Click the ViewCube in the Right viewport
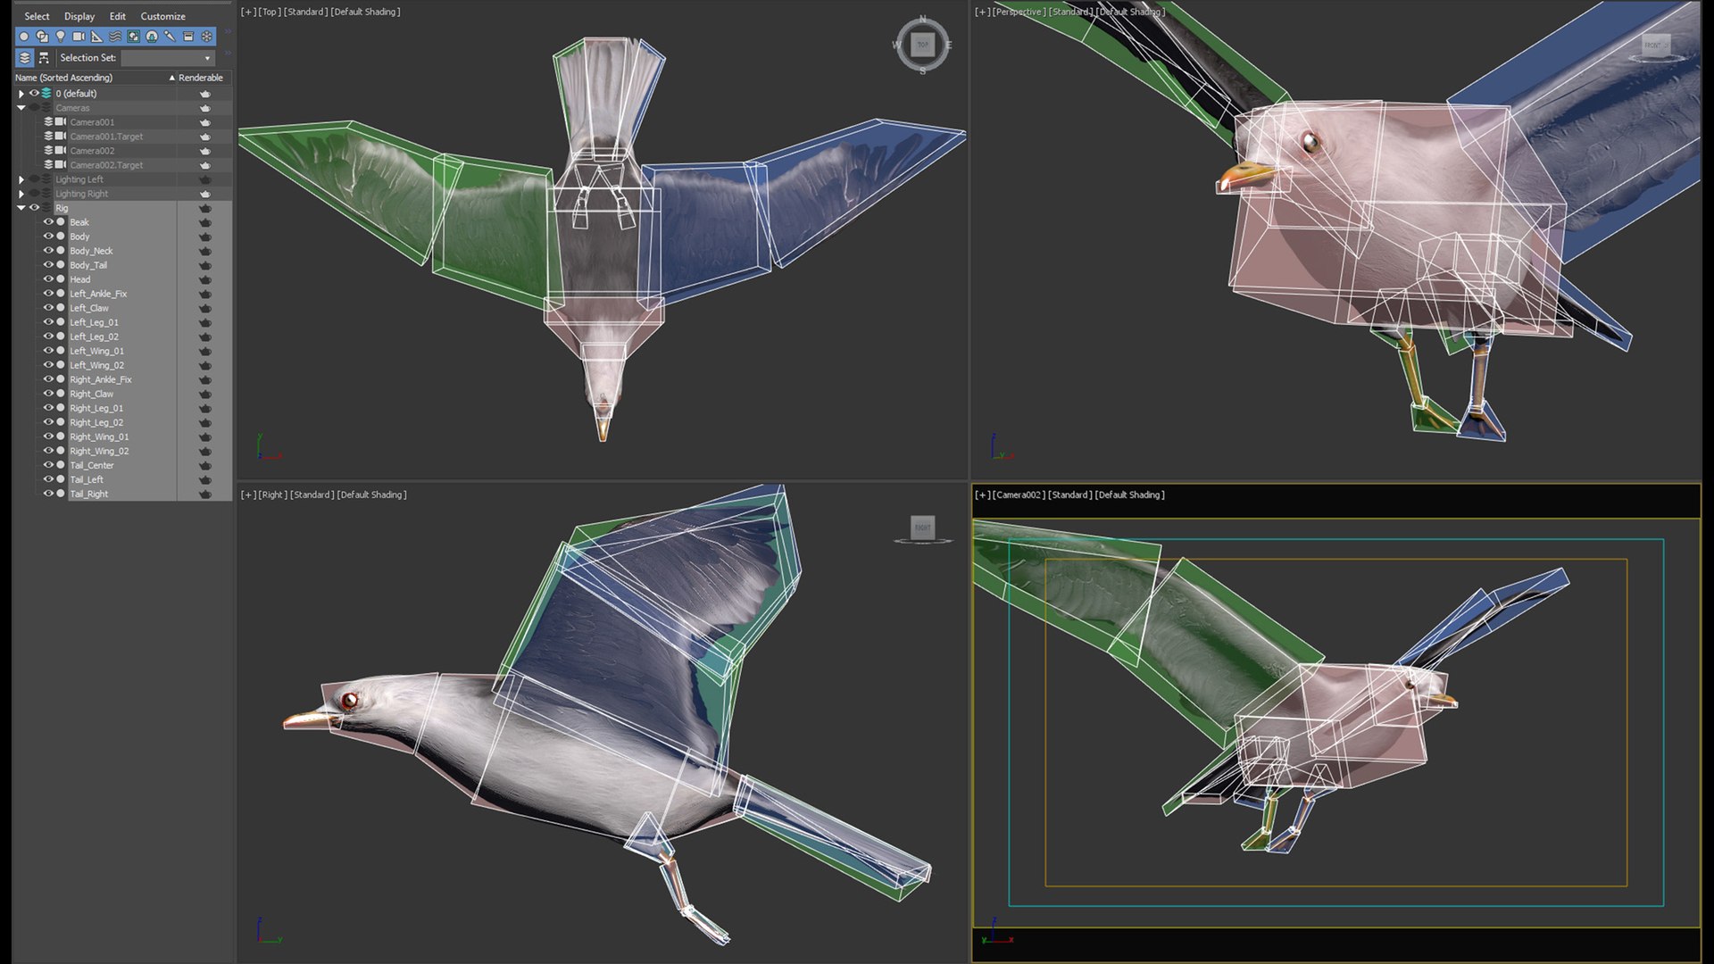This screenshot has height=964, width=1714. point(923,528)
